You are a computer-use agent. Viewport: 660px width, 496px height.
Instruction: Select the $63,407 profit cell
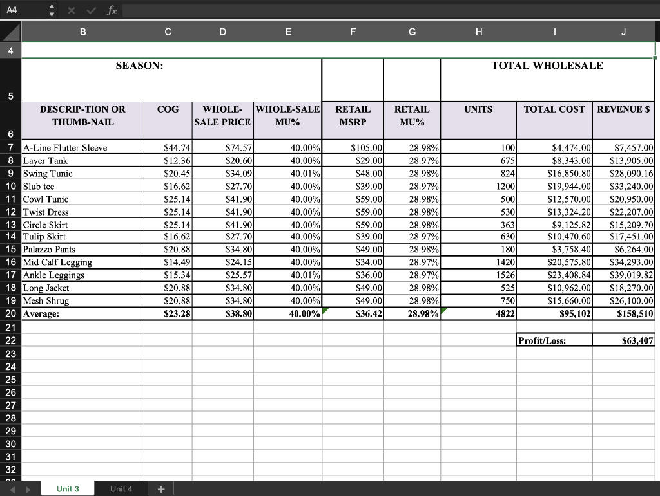click(623, 339)
